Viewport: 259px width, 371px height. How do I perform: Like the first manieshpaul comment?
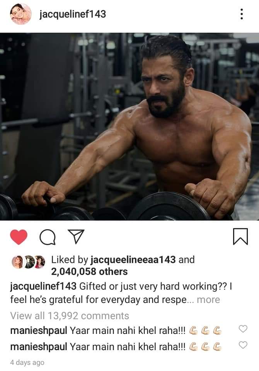(x=243, y=328)
